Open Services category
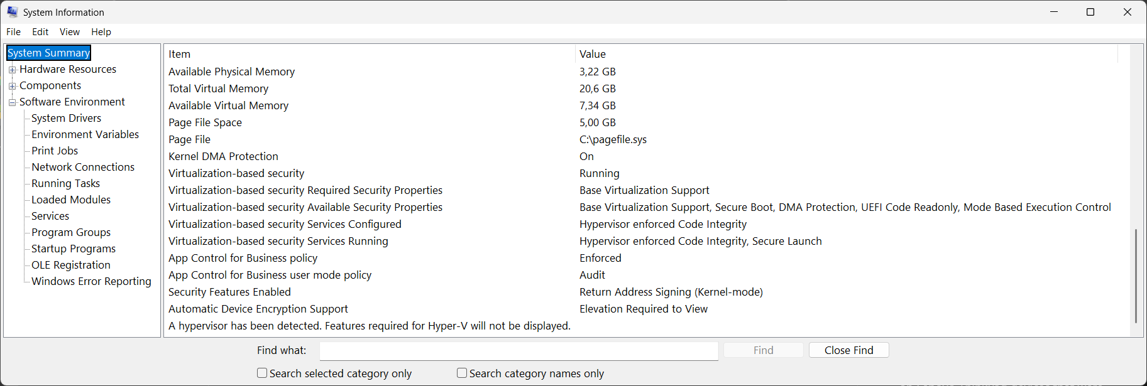1147x386 pixels. pos(50,216)
